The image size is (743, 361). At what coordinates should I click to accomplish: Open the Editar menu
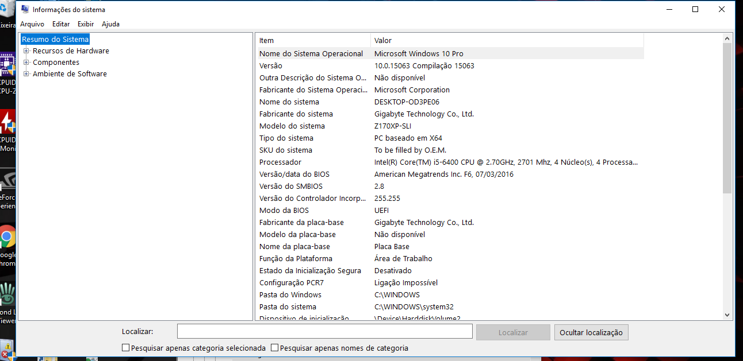(x=61, y=24)
